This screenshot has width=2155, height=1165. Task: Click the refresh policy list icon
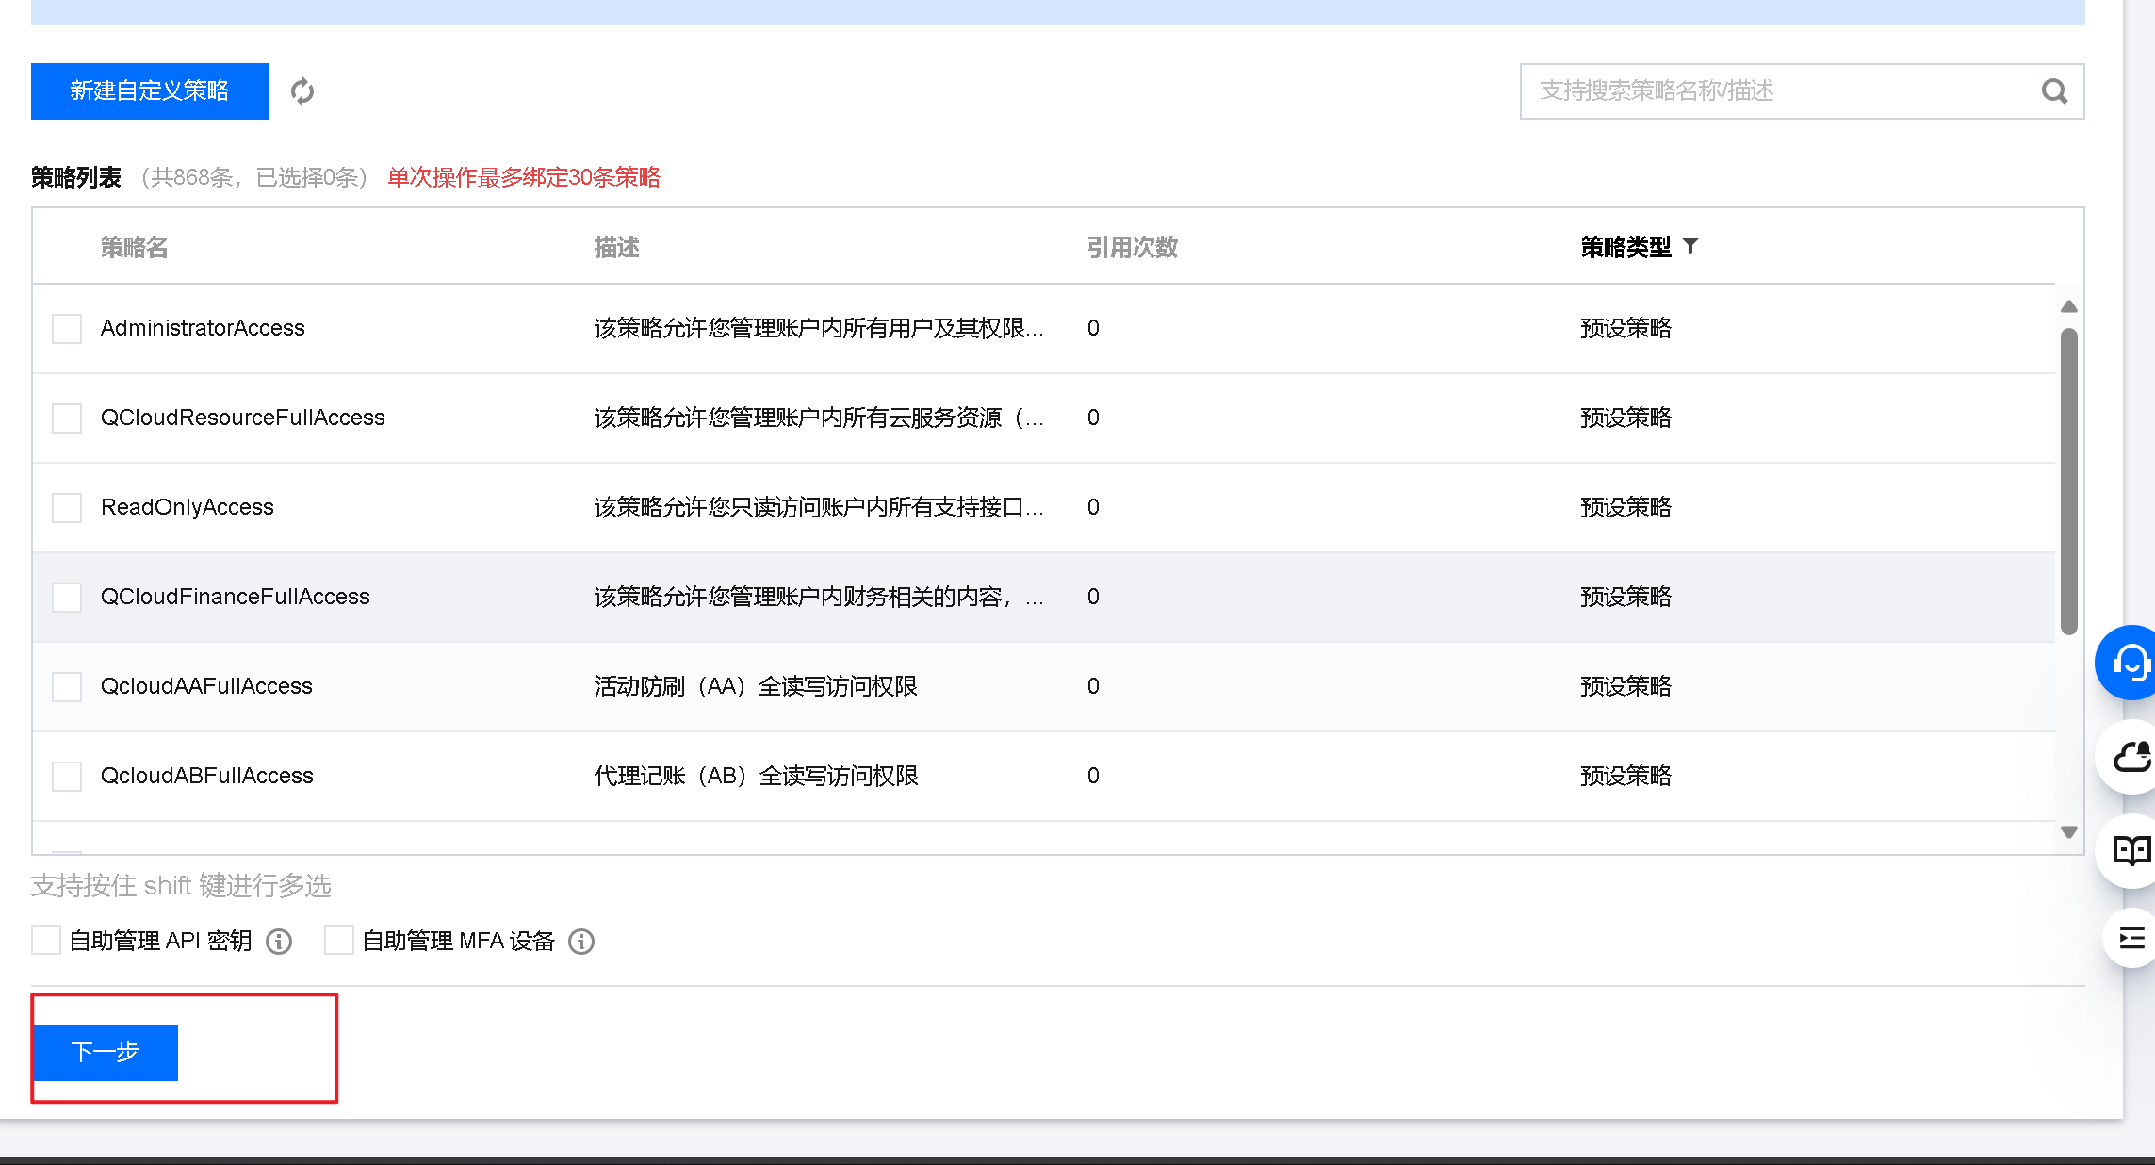(x=302, y=91)
